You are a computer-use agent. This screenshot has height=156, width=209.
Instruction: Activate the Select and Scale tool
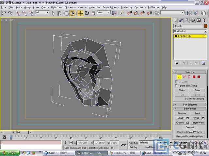(x=94, y=13)
